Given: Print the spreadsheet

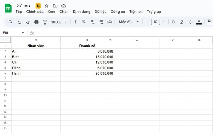Looking at the screenshot, I should (x=36, y=22).
